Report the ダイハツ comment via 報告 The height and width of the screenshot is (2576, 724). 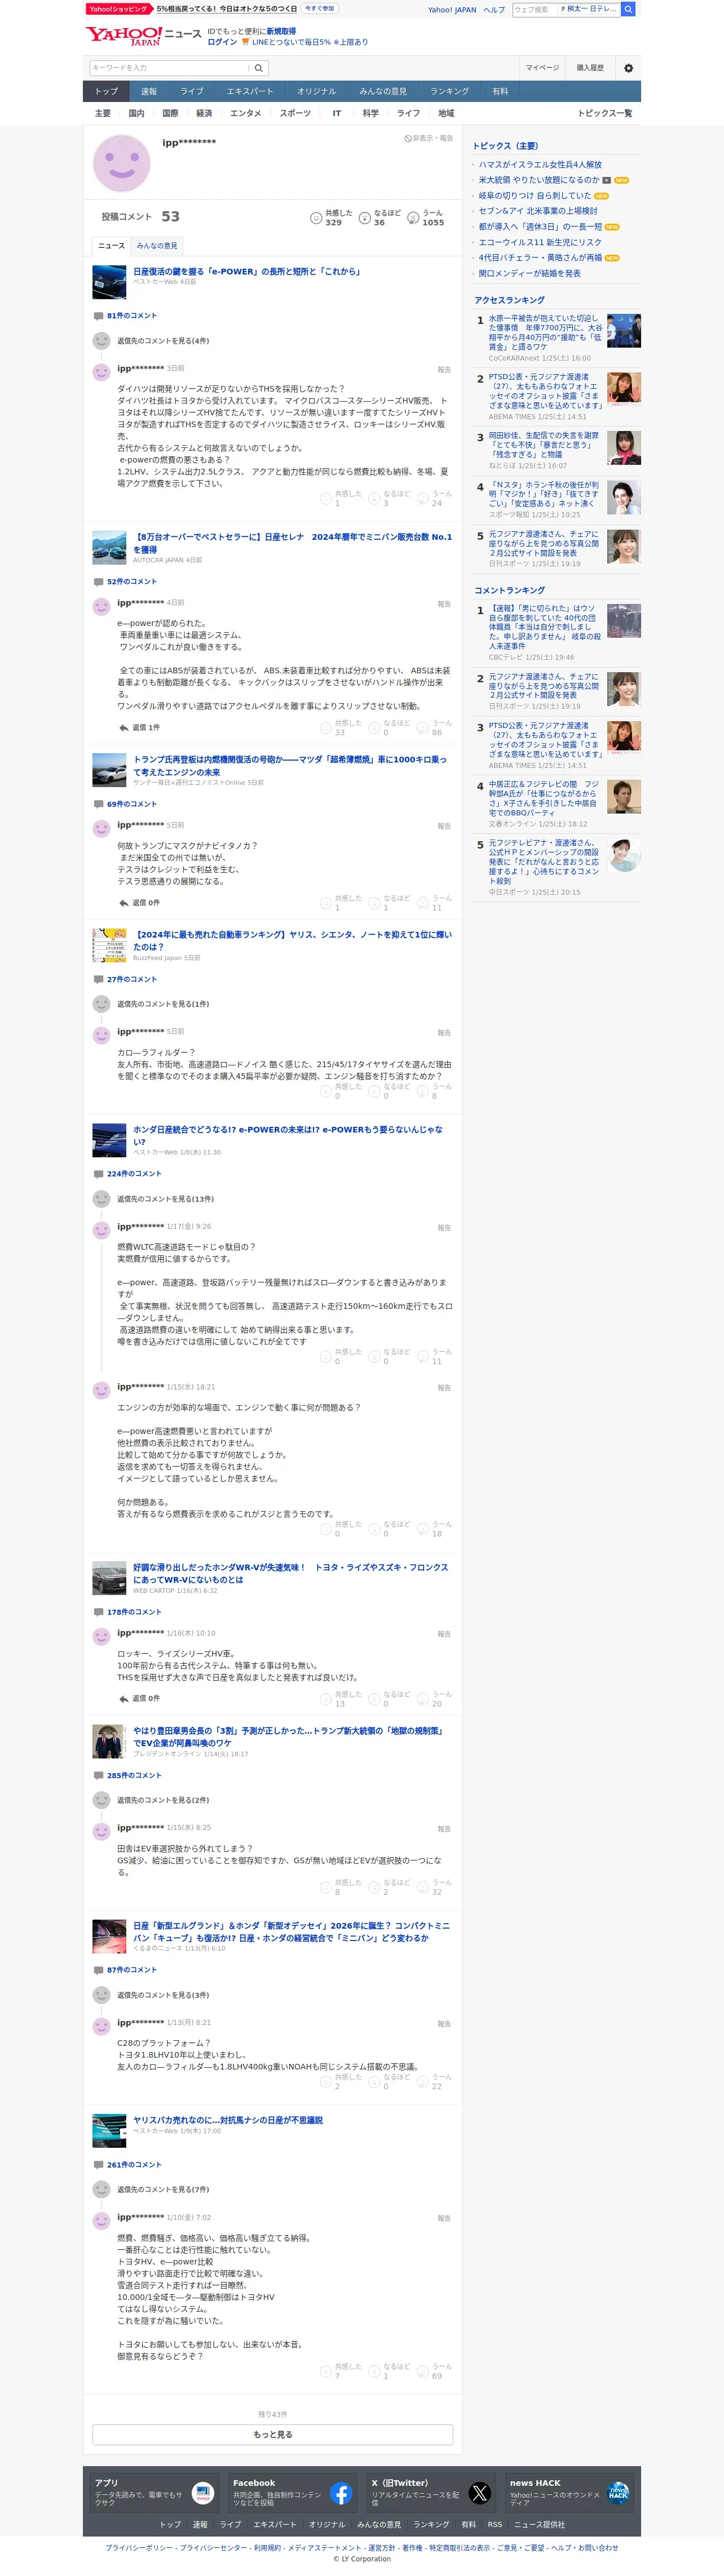[444, 369]
